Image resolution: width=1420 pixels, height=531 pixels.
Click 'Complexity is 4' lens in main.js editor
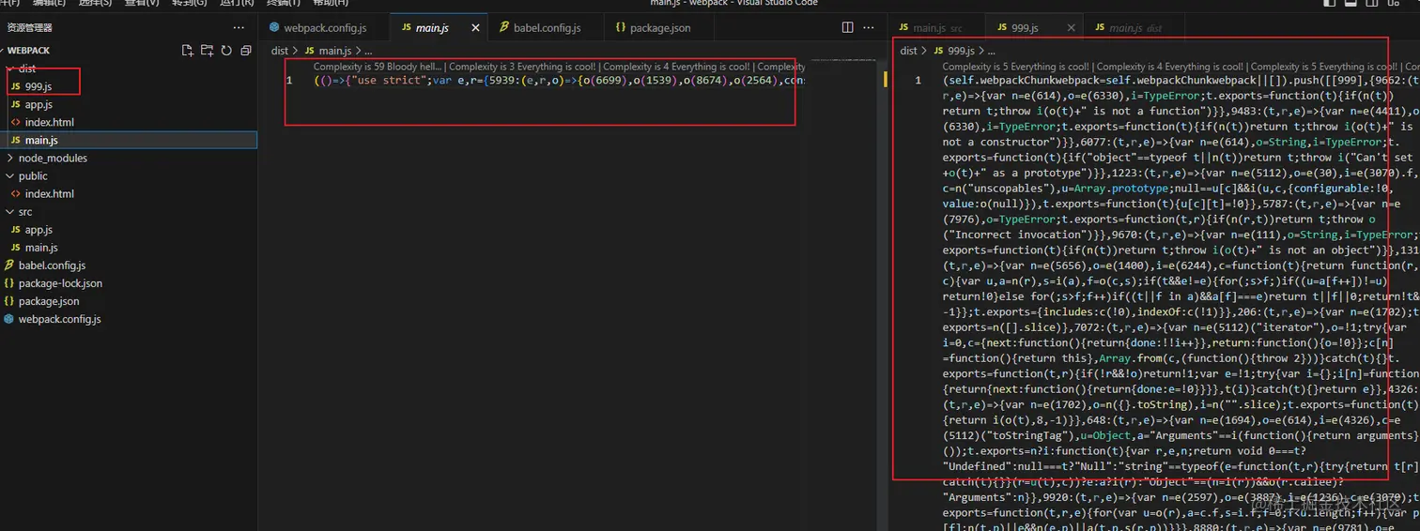676,67
